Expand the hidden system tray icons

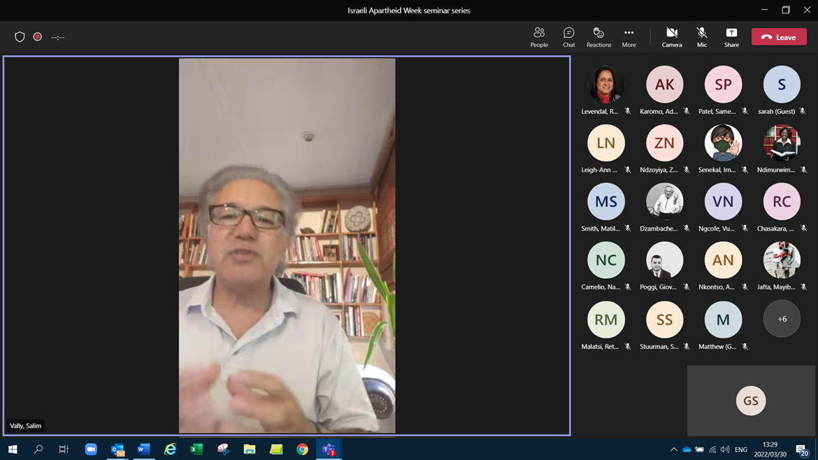673,449
